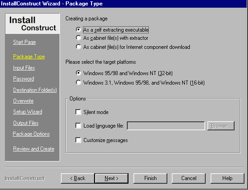Click the < Back button

click(x=78, y=178)
